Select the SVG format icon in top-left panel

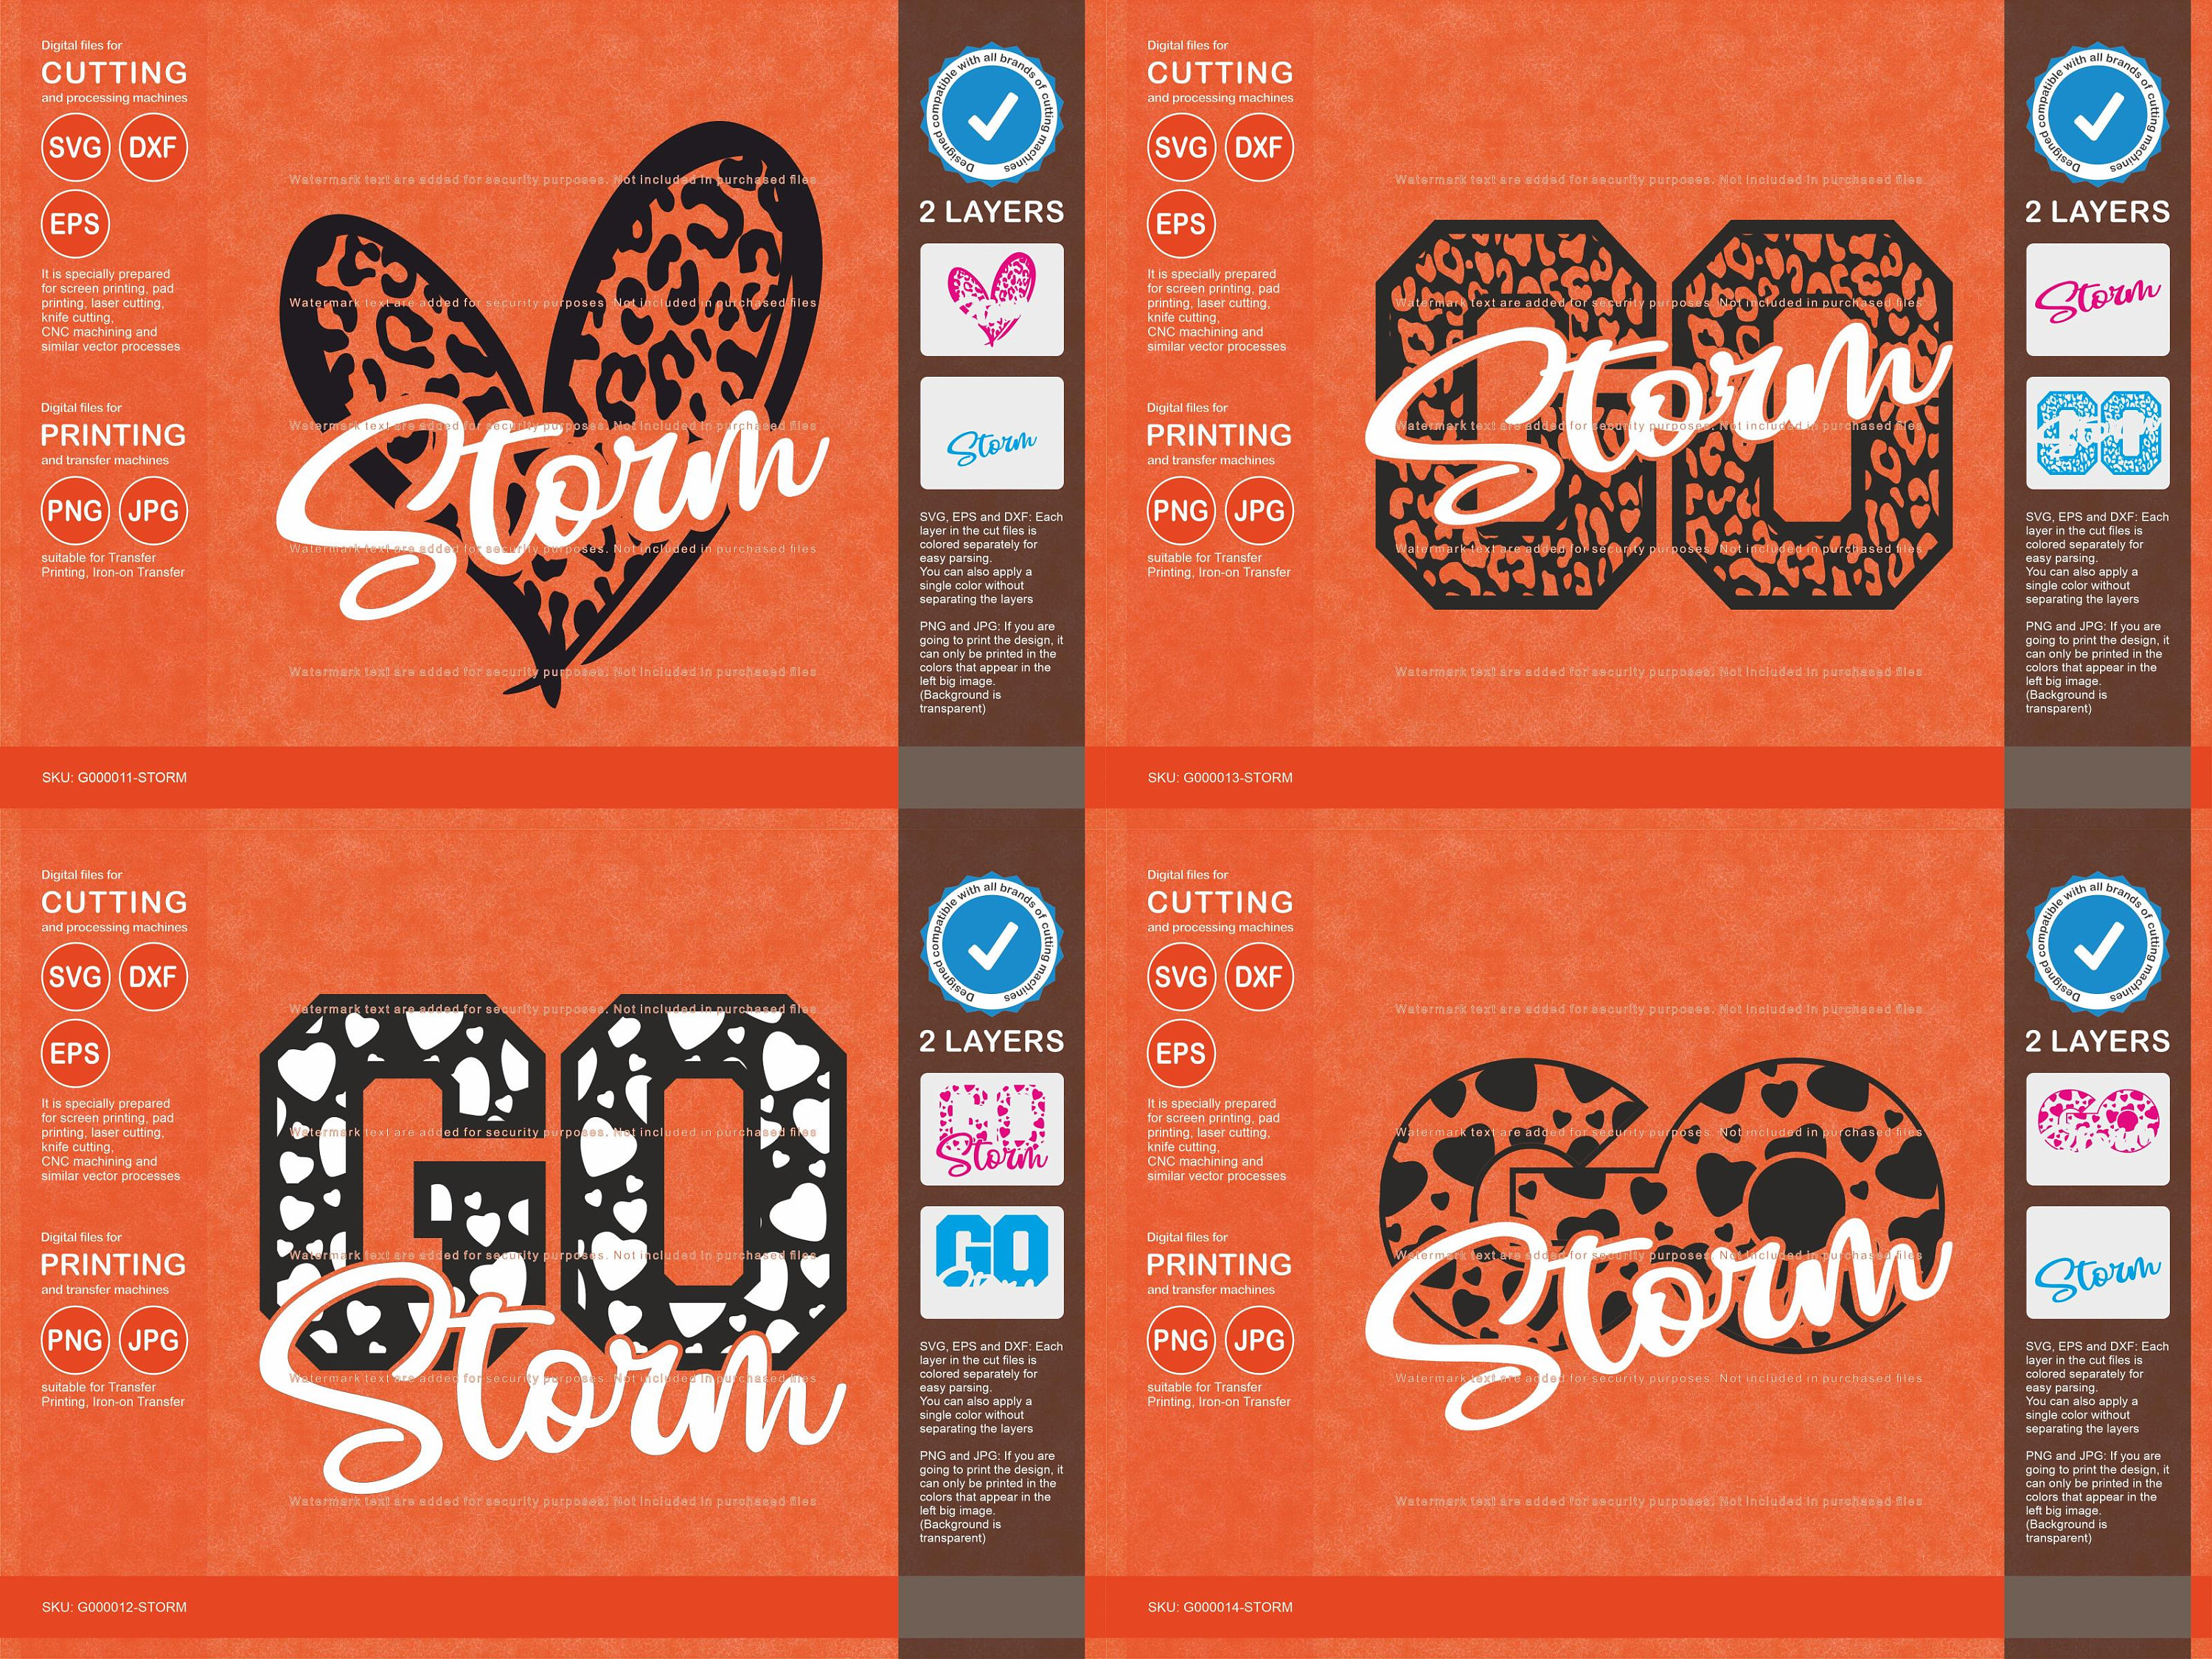[x=76, y=147]
